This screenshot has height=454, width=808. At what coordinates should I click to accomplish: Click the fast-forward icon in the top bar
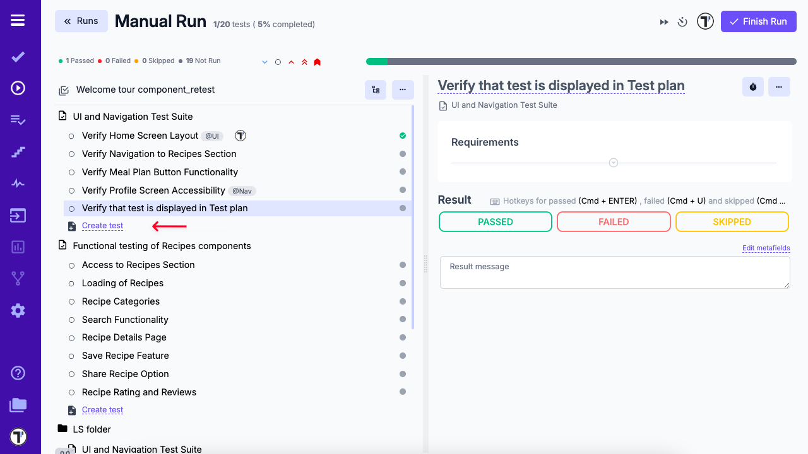[x=664, y=21]
